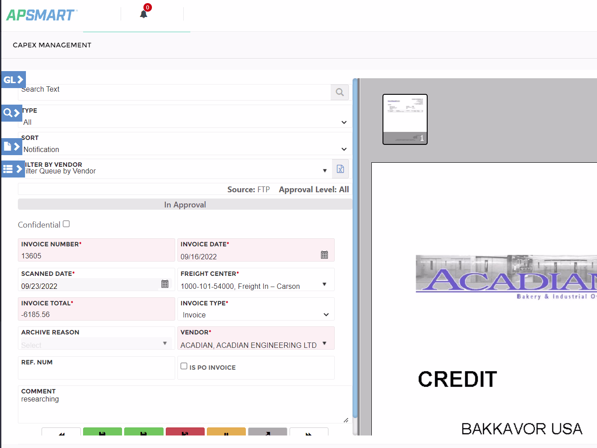Open the TYPE dropdown

pos(344,122)
